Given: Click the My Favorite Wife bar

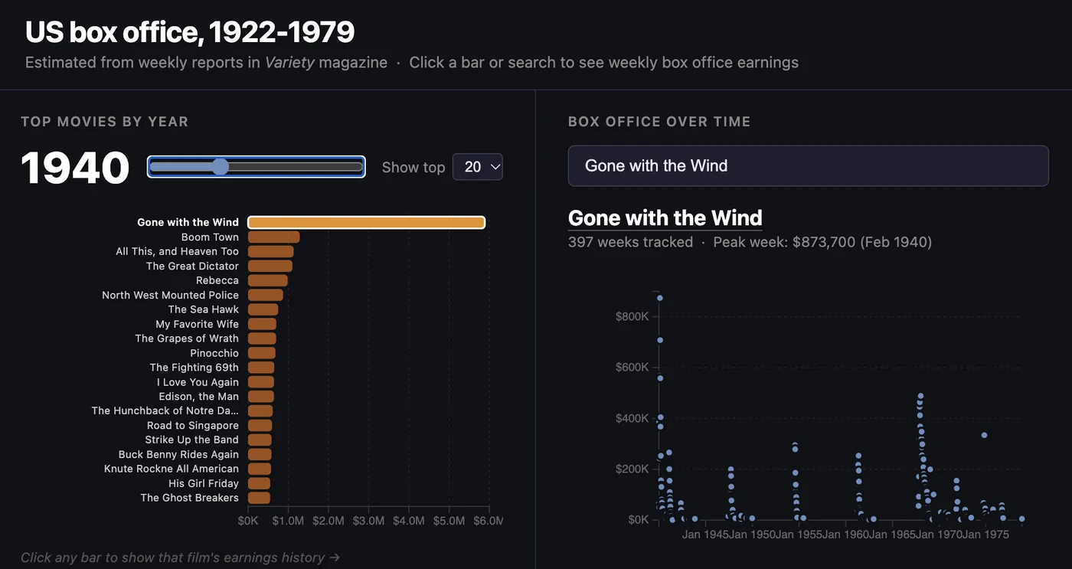Looking at the screenshot, I should [262, 324].
